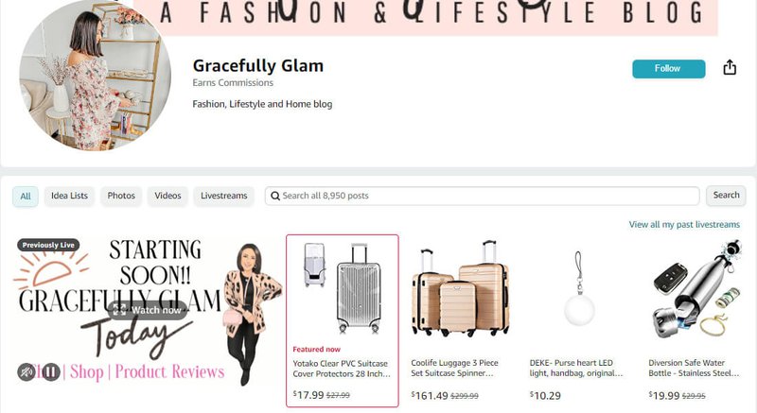Select the Coolife Luggage 3 Piece image
757x413 pixels.
[460, 289]
